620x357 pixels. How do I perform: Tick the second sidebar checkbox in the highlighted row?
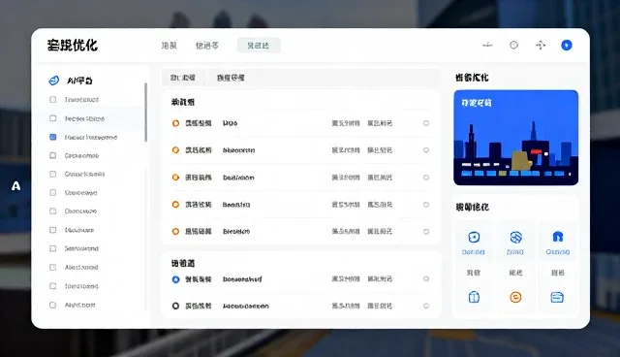click(52, 118)
